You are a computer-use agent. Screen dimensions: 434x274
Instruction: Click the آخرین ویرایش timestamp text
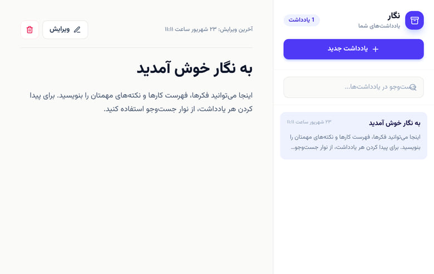209,30
